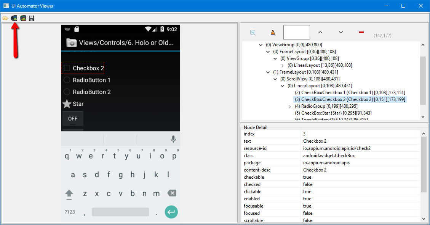Image resolution: width=430 pixels, height=225 pixels.
Task: Tap the green enter key on keyboard
Action: [x=171, y=212]
